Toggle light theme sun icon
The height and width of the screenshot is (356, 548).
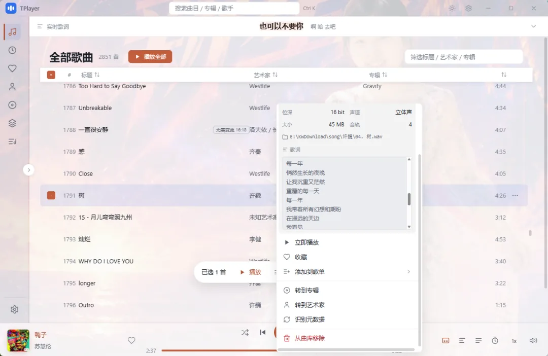tap(452, 8)
